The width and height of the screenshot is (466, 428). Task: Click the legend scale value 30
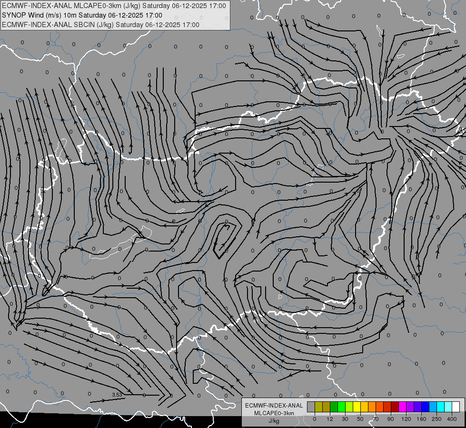pos(345,419)
